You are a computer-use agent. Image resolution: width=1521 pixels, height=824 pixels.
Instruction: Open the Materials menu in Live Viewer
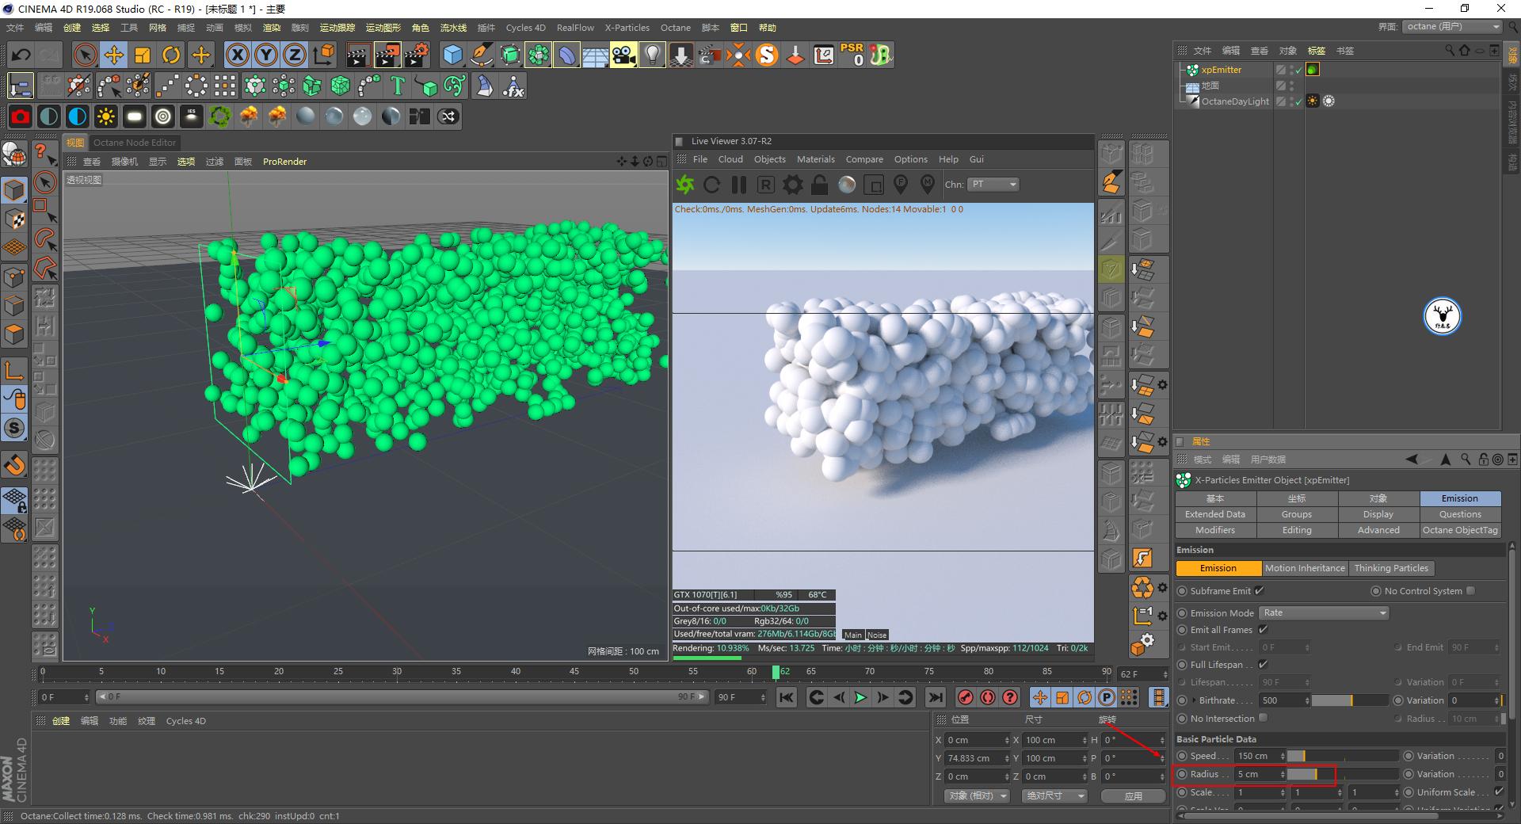[815, 158]
